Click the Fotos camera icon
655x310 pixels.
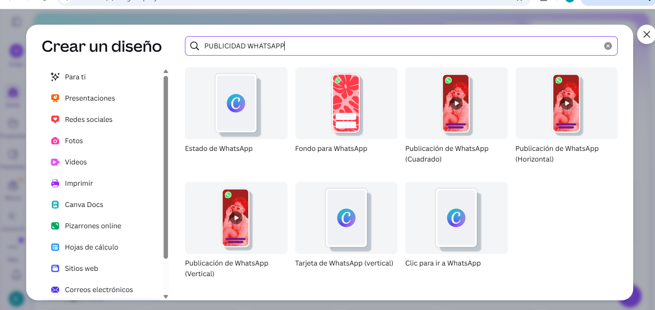pos(55,141)
